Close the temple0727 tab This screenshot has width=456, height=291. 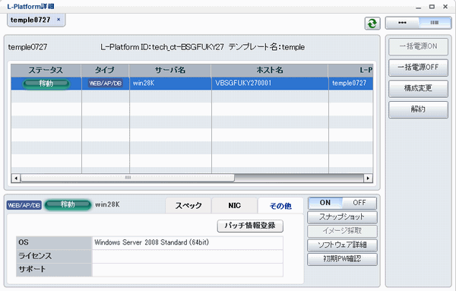[59, 20]
